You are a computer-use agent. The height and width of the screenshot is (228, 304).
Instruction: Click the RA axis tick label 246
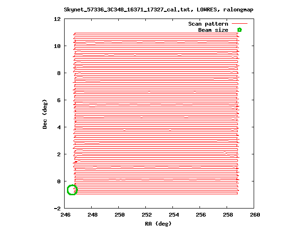[x=66, y=215]
